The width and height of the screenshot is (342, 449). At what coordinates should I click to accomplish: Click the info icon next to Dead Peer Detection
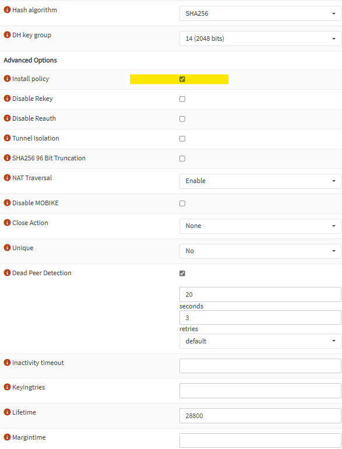coord(7,273)
